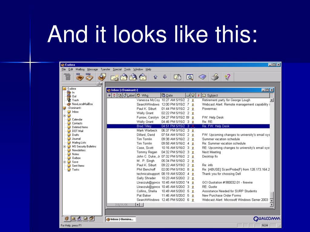Click the Attach File toolbar icon
This screenshot has width=310, height=232.
(x=177, y=77)
